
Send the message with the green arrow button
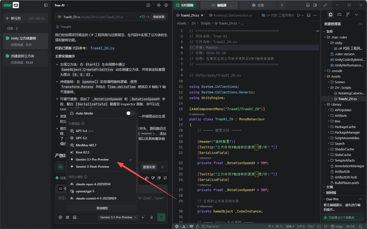point(161,217)
